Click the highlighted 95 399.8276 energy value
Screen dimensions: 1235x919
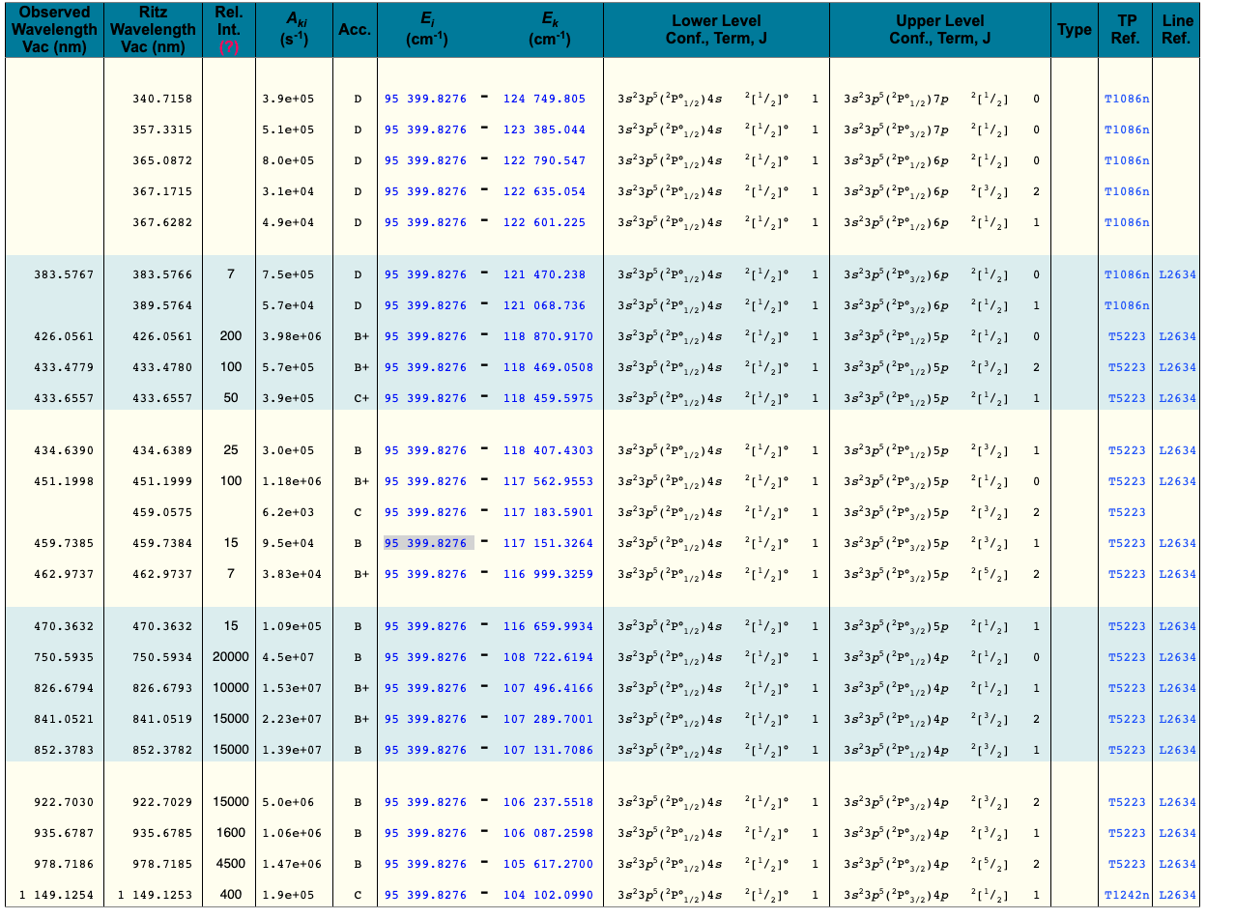(x=425, y=543)
